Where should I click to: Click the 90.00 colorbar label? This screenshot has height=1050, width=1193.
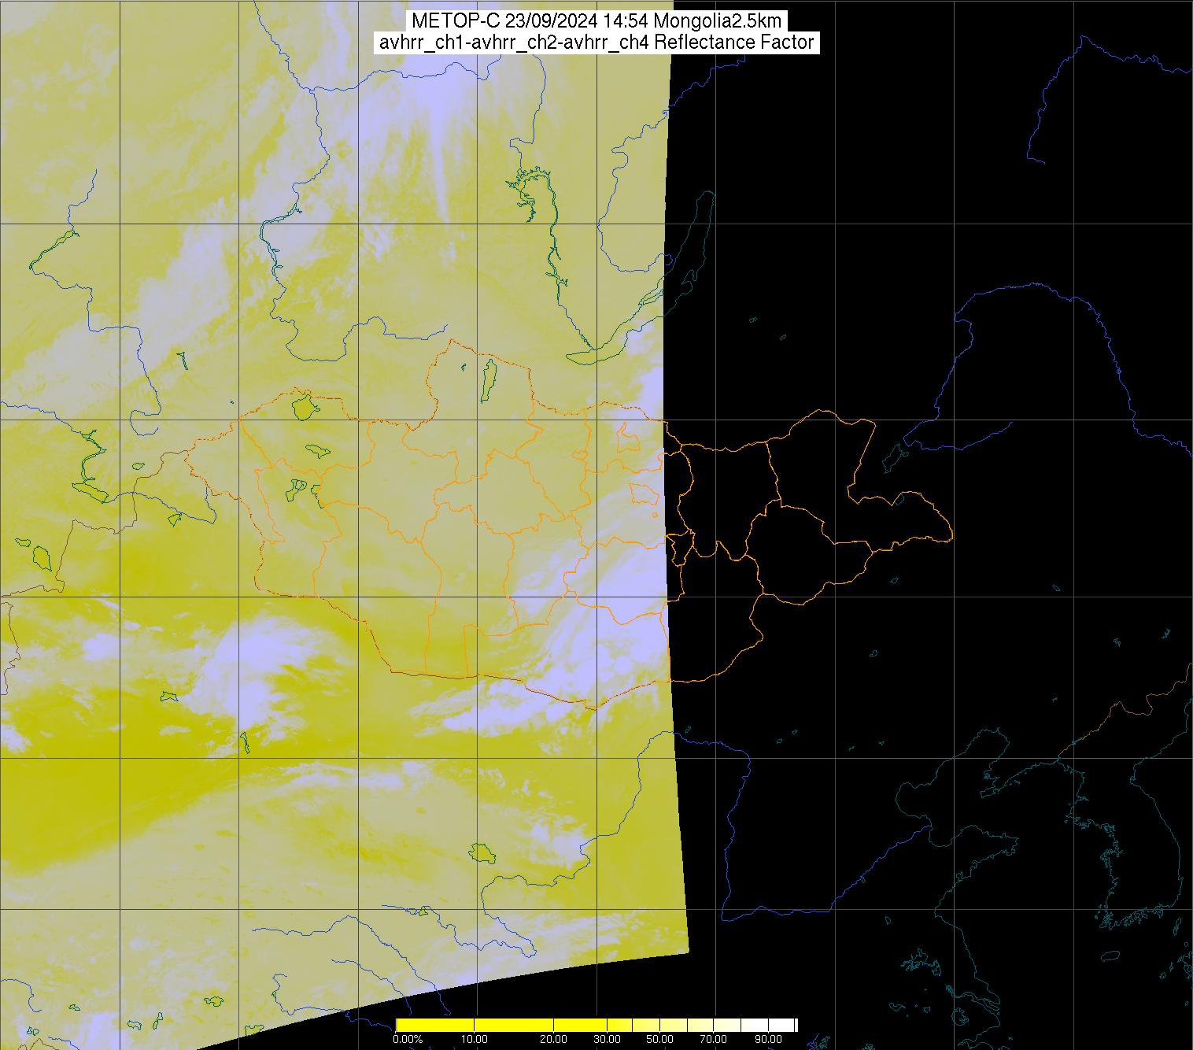tap(768, 1039)
